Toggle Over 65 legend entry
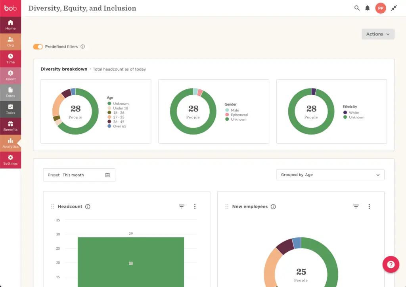 pos(117,126)
